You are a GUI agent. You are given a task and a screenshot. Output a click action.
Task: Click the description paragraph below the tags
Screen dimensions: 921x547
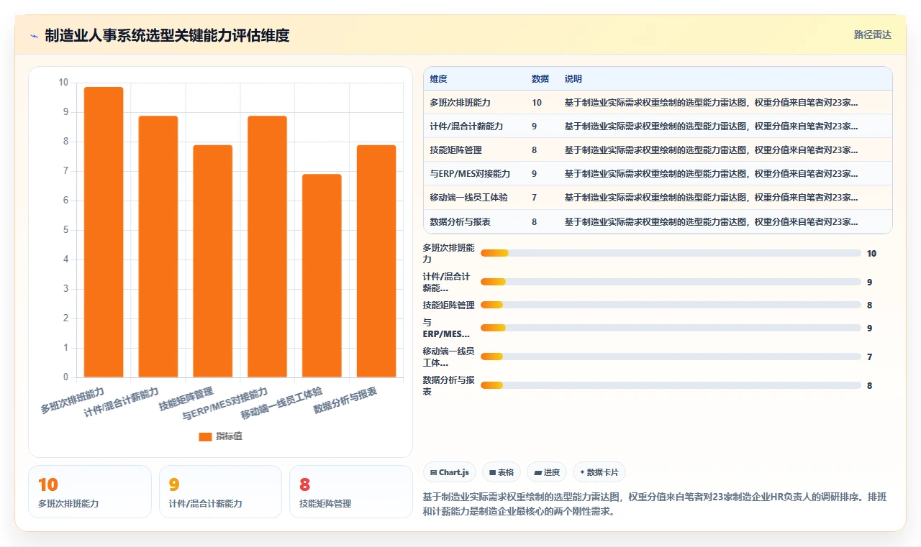click(655, 505)
